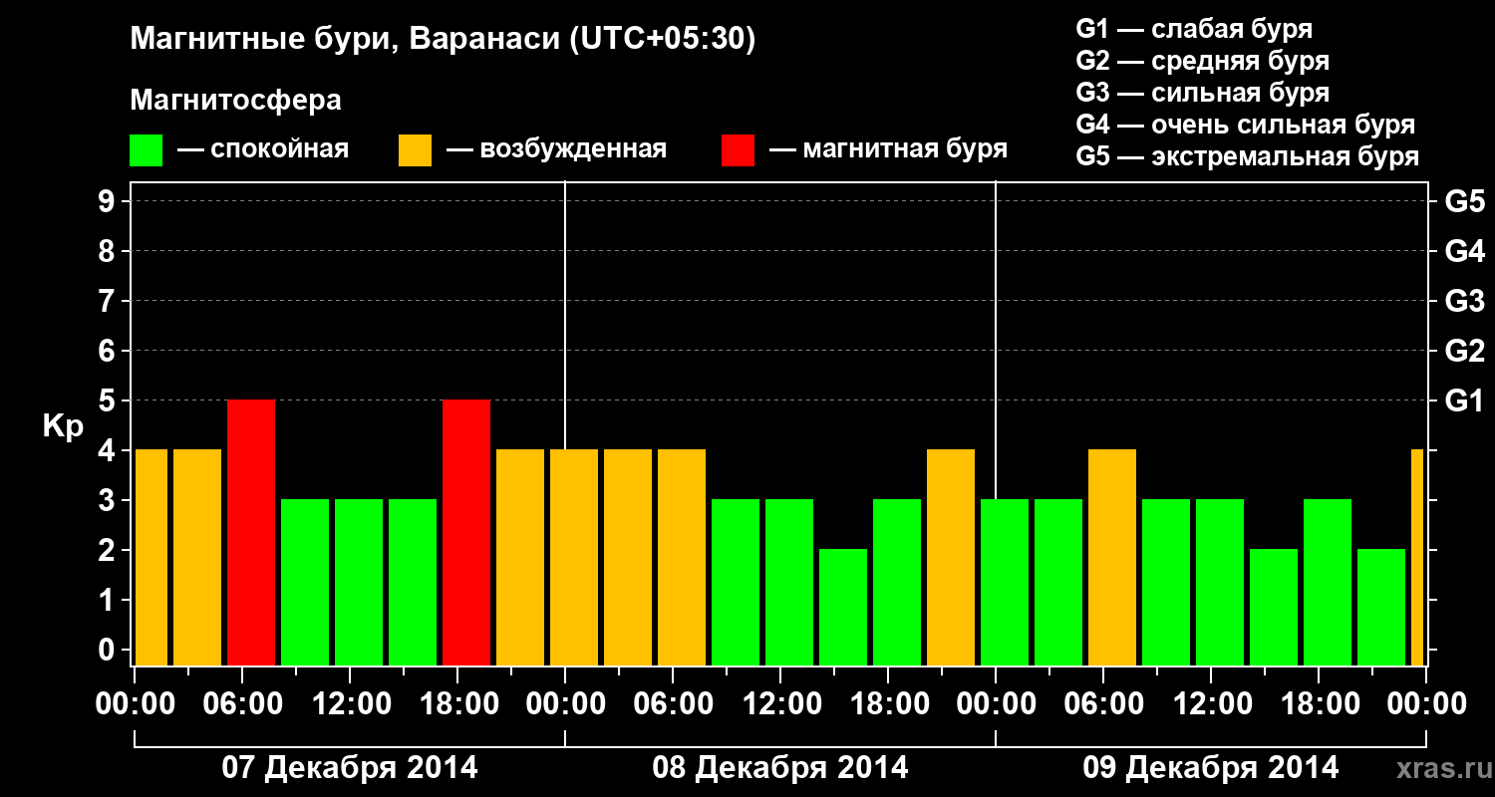Click the legend label '— возбужденная'
This screenshot has height=797, width=1495.
pos(556,149)
